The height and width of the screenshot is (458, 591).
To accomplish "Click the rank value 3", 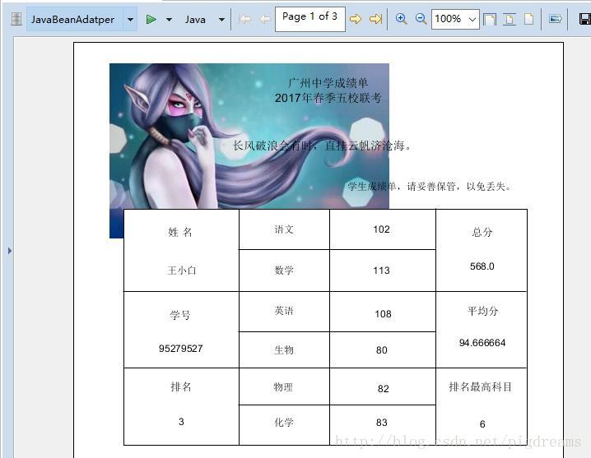I will click(181, 422).
